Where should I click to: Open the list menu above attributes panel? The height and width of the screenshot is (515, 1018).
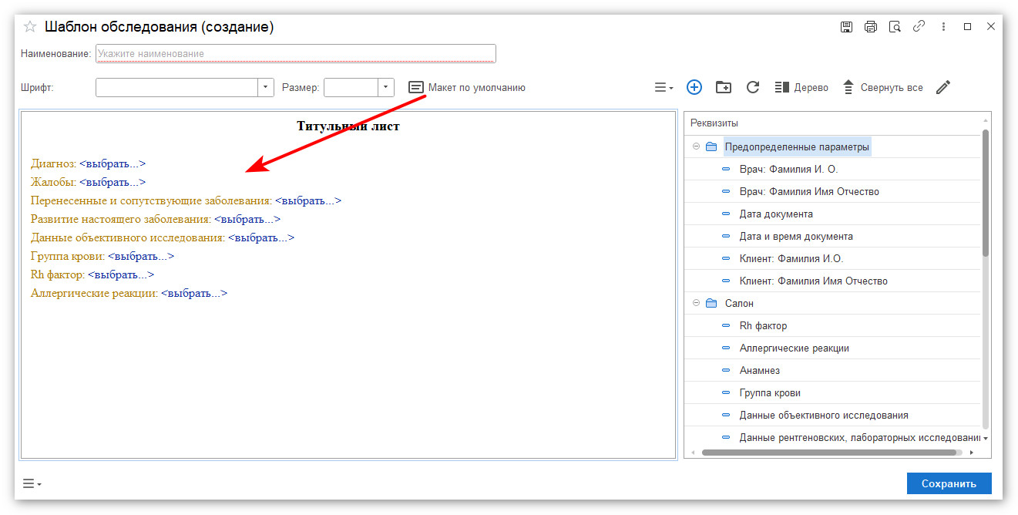tap(664, 88)
